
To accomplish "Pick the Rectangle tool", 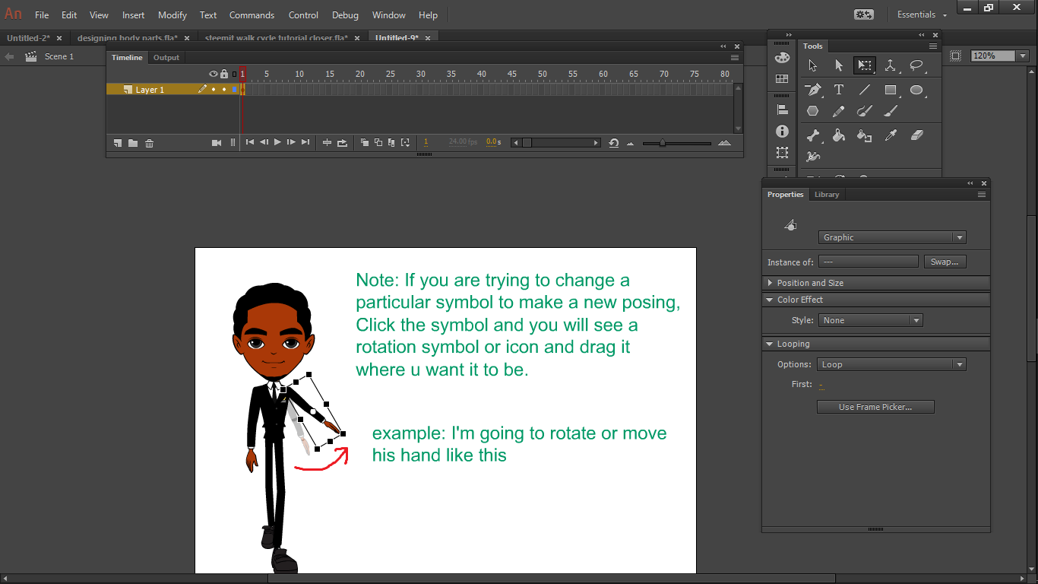I will coord(891,90).
